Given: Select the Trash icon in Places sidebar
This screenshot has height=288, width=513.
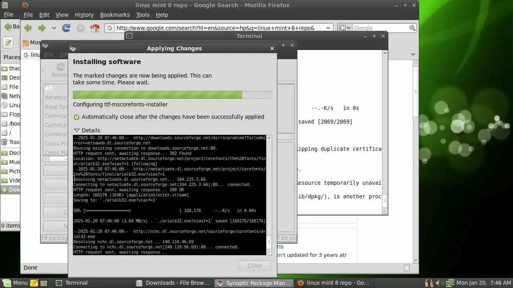Looking at the screenshot, I should pyautogui.click(x=5, y=142).
